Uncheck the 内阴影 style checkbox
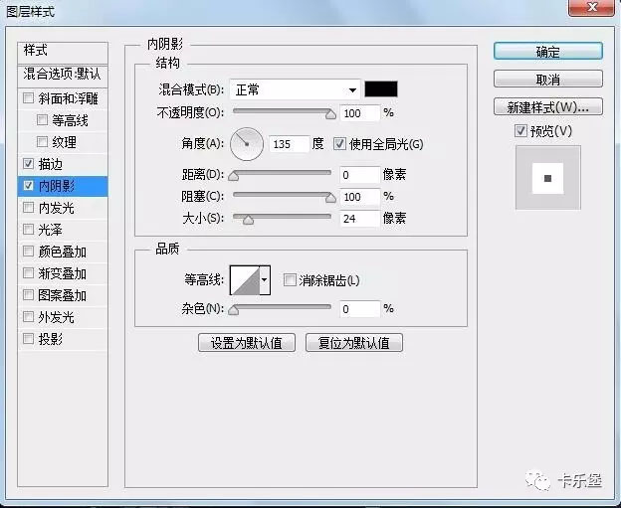621x508 pixels. point(28,185)
